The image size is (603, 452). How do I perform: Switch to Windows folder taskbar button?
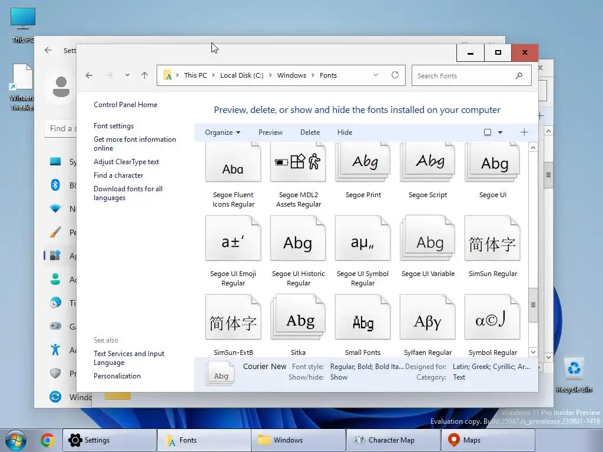pos(299,440)
